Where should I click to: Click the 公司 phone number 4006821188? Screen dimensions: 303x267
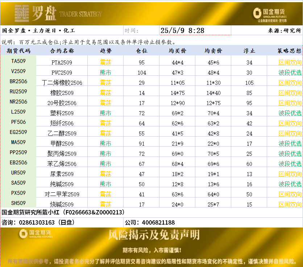tap(158, 222)
